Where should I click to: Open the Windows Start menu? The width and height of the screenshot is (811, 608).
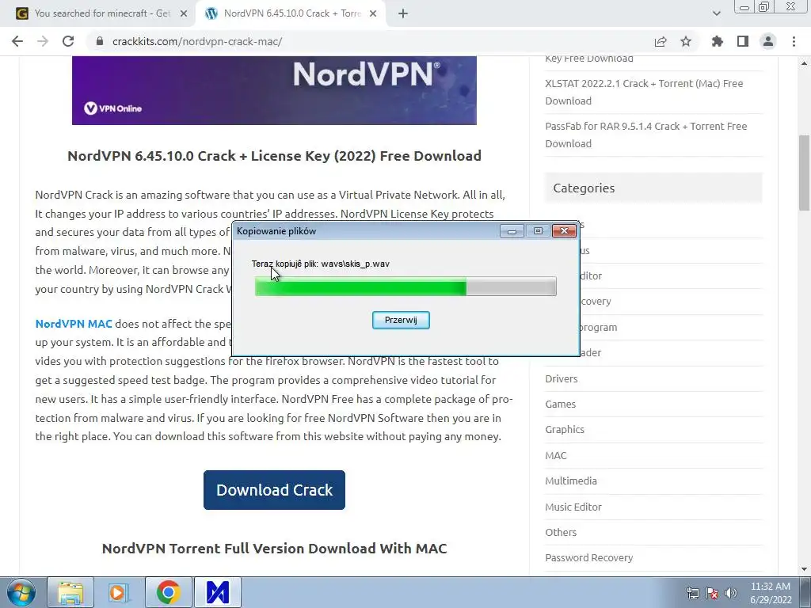(21, 592)
